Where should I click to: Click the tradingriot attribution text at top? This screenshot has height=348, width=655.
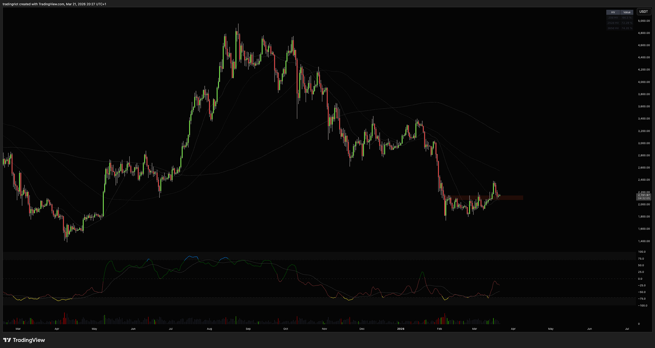click(x=54, y=4)
